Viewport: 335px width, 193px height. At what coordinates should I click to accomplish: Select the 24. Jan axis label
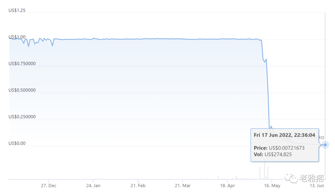click(x=93, y=186)
